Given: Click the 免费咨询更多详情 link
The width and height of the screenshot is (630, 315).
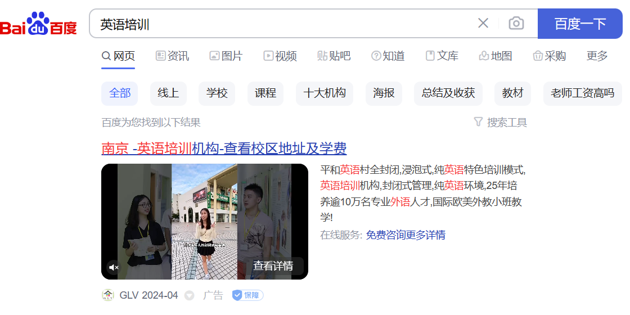Looking at the screenshot, I should pyautogui.click(x=406, y=235).
